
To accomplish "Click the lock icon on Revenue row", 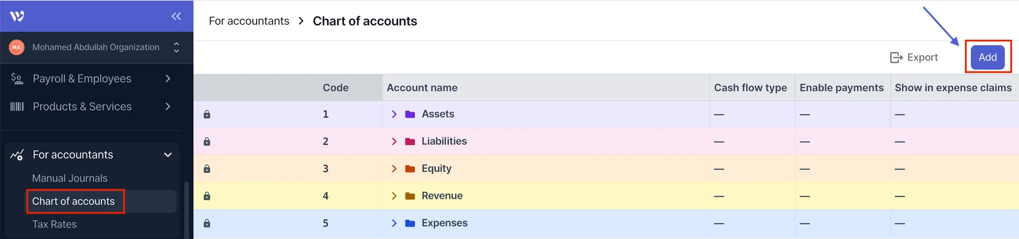I will pos(207,196).
